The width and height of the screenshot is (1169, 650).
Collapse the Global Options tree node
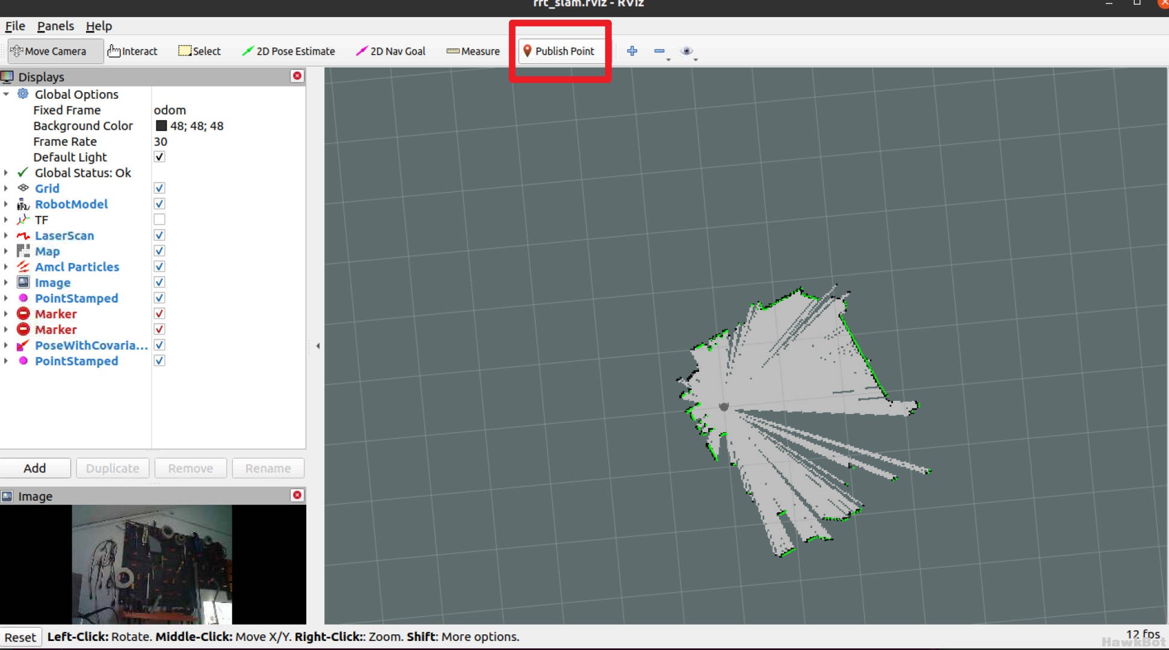(6, 94)
